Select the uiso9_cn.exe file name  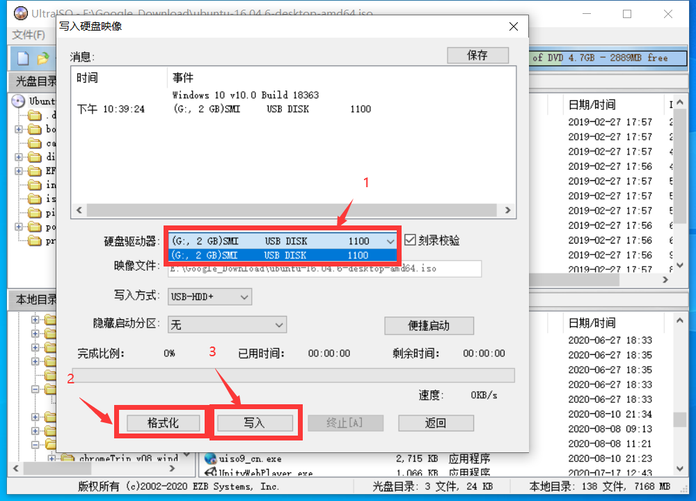250,459
